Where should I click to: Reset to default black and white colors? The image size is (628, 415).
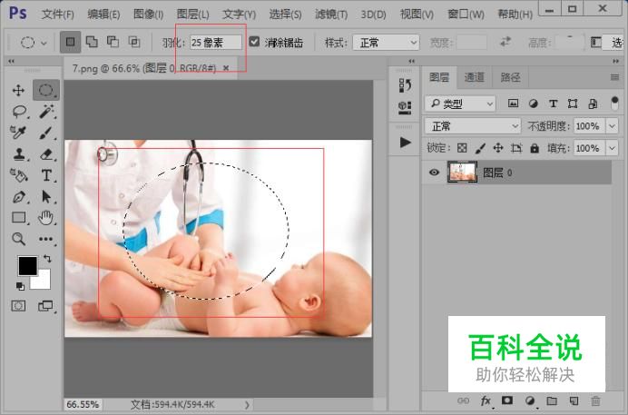click(20, 286)
